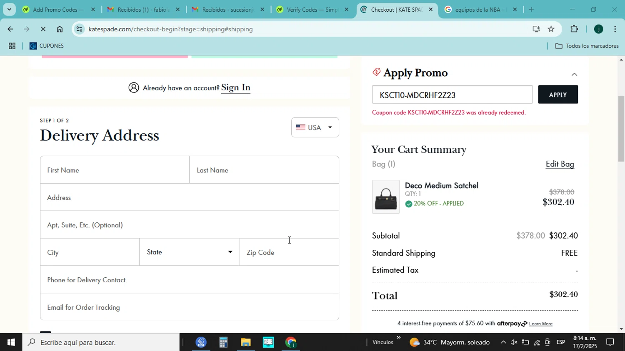Click the Sign In link
This screenshot has width=625, height=351.
click(236, 87)
